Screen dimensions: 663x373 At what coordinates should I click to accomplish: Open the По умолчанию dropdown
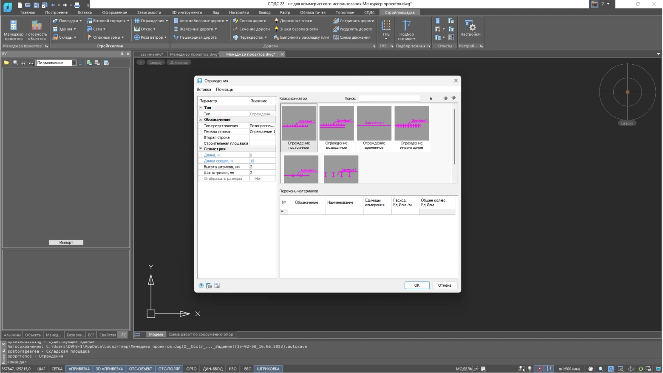click(74, 63)
